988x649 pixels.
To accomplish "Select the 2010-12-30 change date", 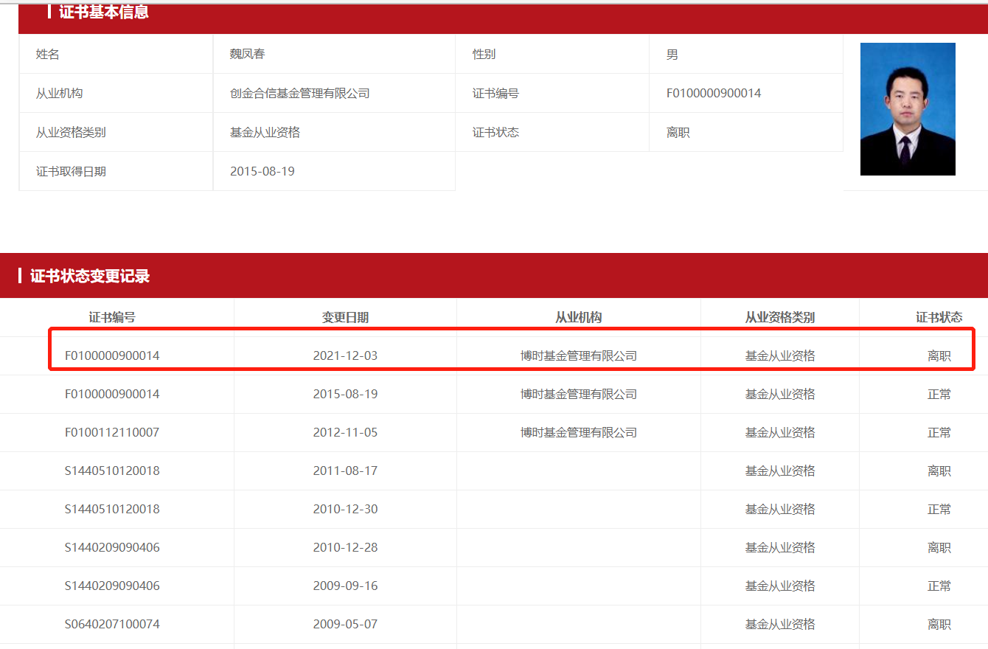I will pos(345,510).
